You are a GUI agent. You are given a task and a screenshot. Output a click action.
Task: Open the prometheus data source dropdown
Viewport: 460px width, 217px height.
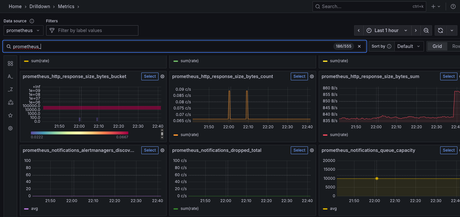coord(23,30)
